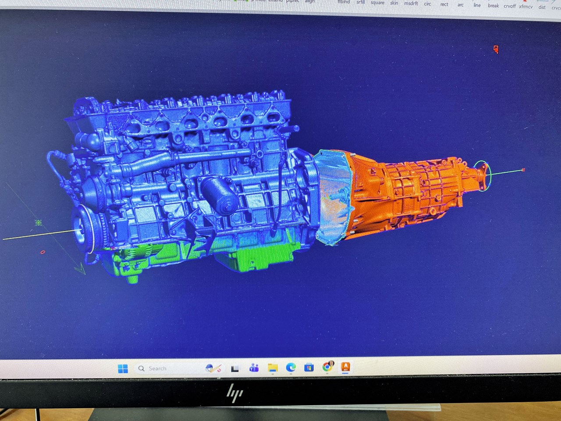Open File Explorer from the taskbar

click(273, 367)
